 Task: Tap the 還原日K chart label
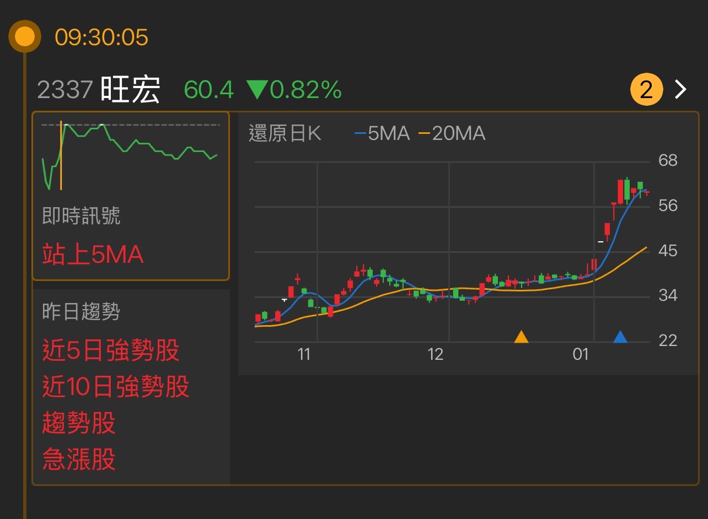(285, 133)
